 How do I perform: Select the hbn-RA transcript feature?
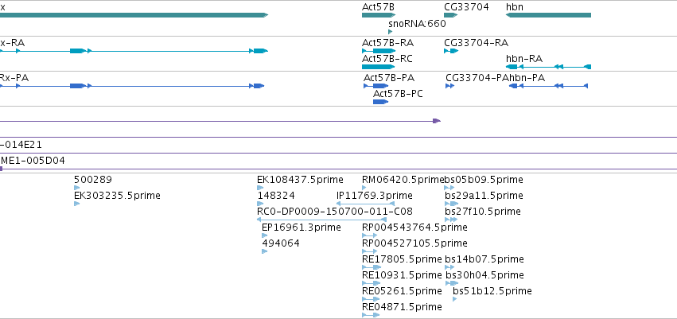point(548,67)
